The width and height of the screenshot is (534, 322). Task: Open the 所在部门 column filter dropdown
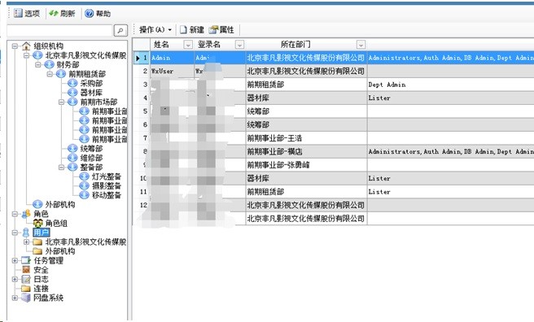361,45
